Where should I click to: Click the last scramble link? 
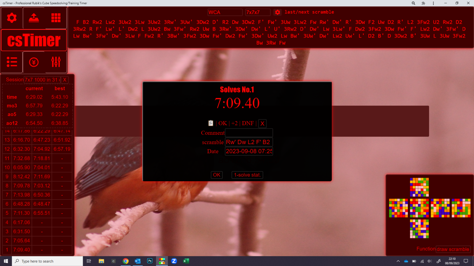pos(290,12)
